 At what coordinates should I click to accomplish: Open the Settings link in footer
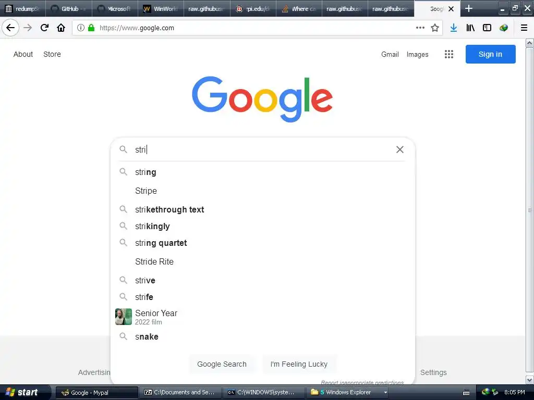pyautogui.click(x=433, y=372)
